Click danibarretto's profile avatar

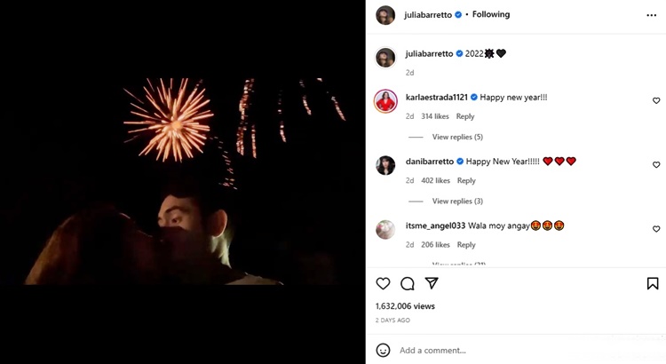pyautogui.click(x=385, y=165)
